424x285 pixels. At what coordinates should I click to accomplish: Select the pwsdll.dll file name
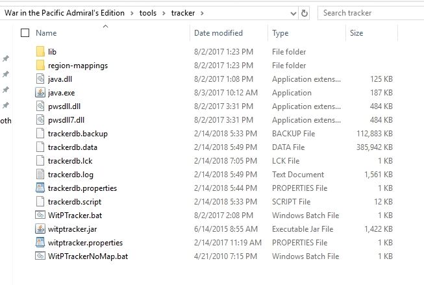coord(64,106)
